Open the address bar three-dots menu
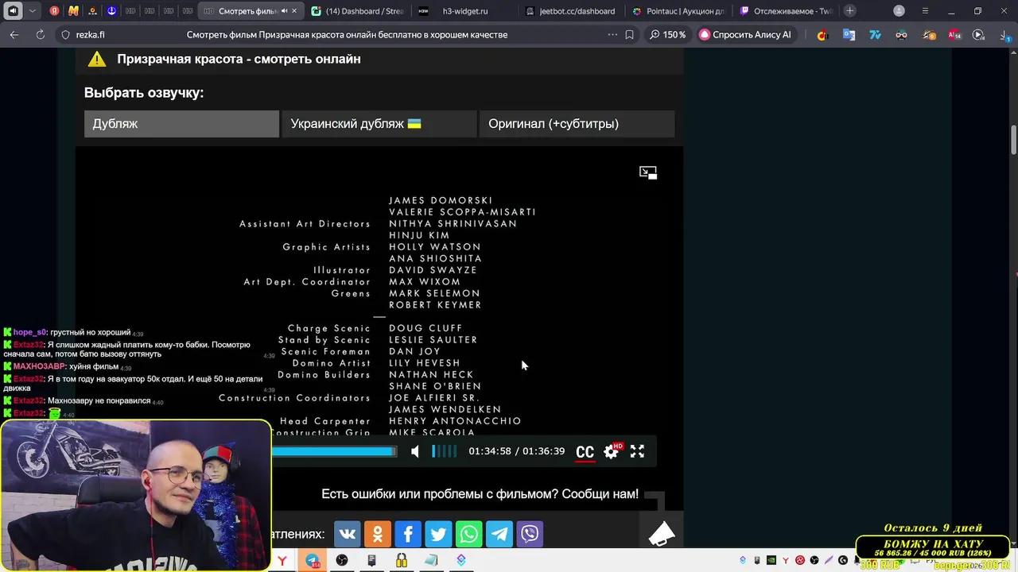This screenshot has height=572, width=1018. [612, 34]
